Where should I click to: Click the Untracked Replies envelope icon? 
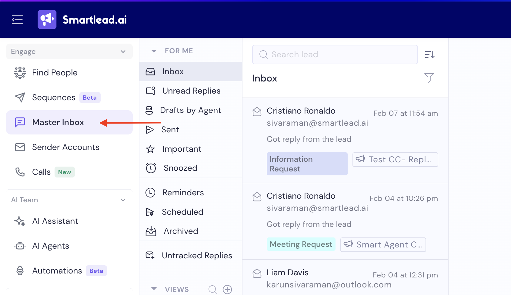coord(150,256)
